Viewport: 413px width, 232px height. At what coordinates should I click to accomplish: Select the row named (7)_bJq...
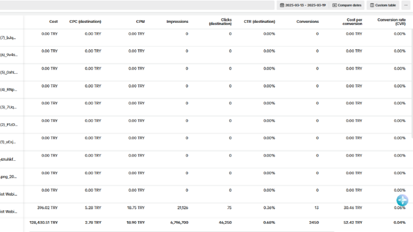click(8, 37)
